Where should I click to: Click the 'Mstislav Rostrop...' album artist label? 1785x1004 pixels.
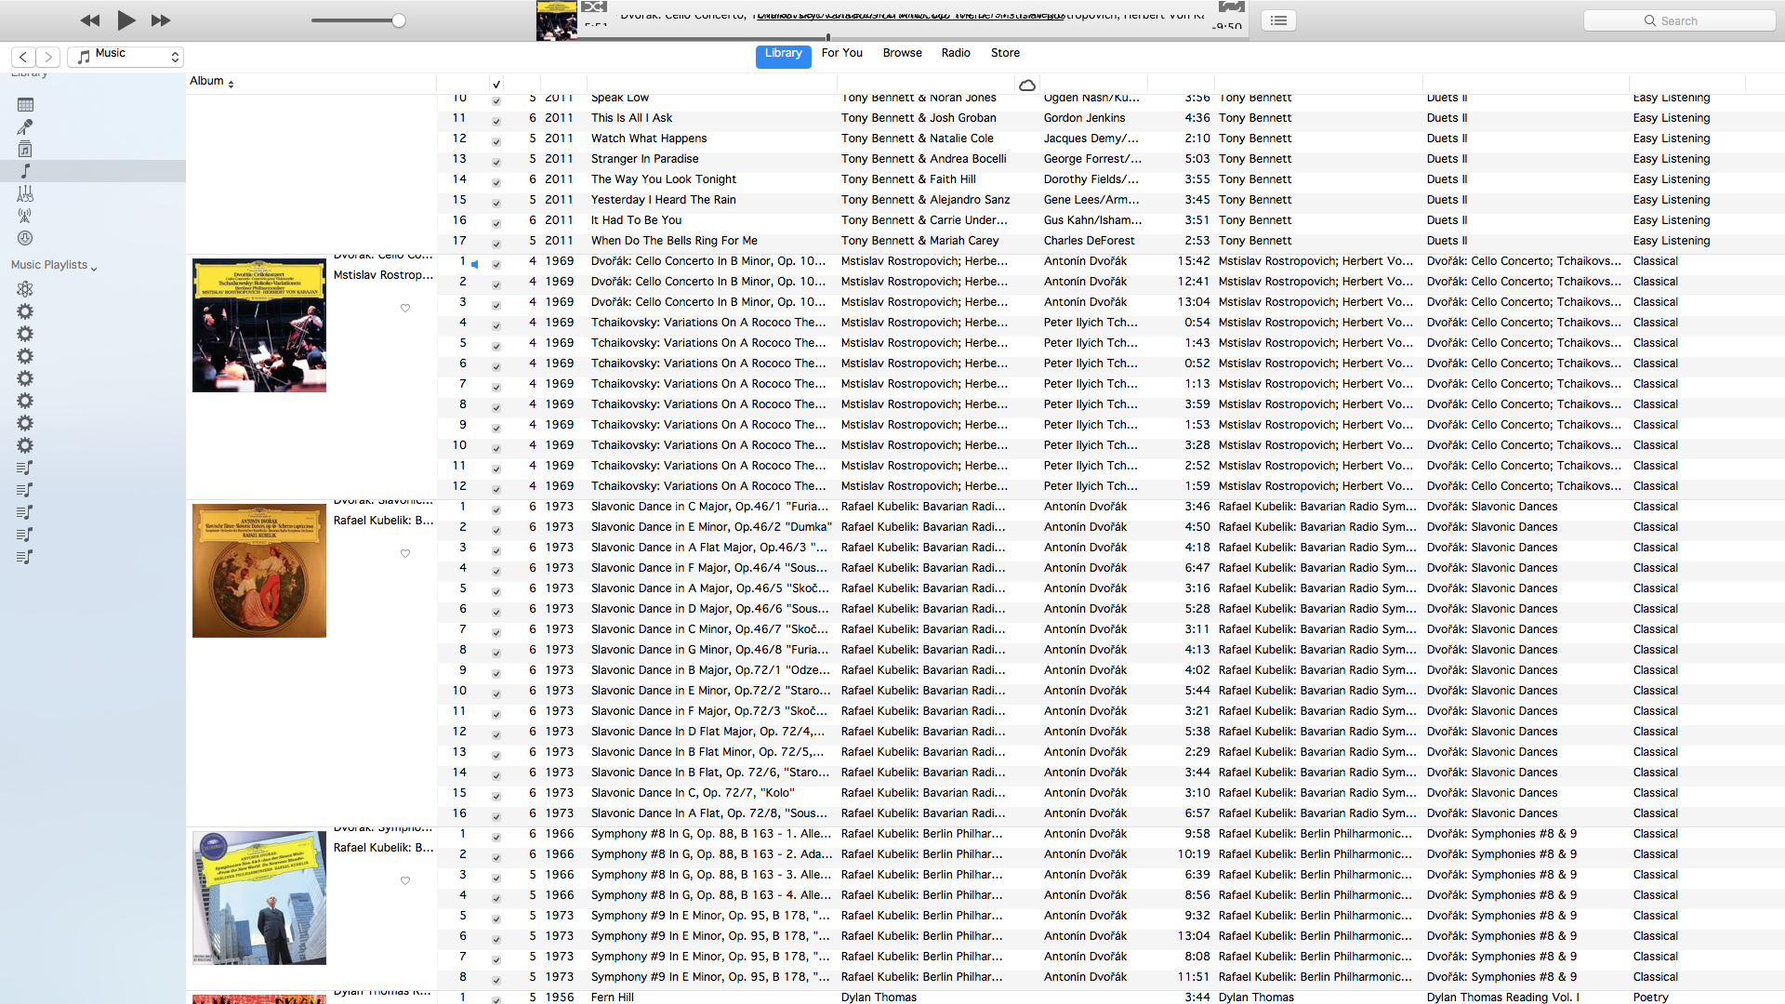[x=383, y=275]
